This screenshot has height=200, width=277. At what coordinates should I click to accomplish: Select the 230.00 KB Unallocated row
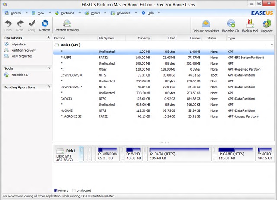click(164, 81)
